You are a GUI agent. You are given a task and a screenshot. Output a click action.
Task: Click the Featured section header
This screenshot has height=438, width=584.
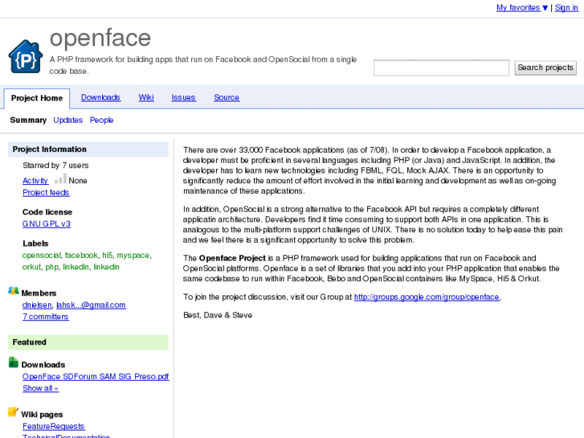click(88, 342)
